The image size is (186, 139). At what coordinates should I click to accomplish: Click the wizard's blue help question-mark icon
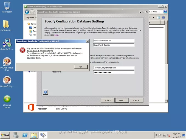(46, 92)
